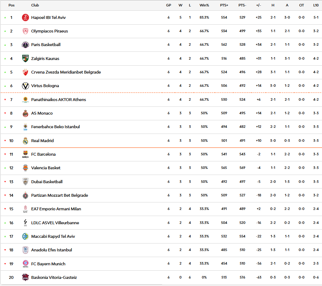Click the Hapoel IBI Tel Aviv logo
Viewport: 322px width, 286px height.
(25, 17)
